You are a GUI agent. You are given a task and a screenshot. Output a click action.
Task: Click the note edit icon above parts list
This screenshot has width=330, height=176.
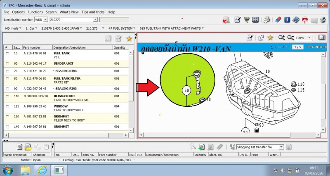pyautogui.click(x=119, y=38)
